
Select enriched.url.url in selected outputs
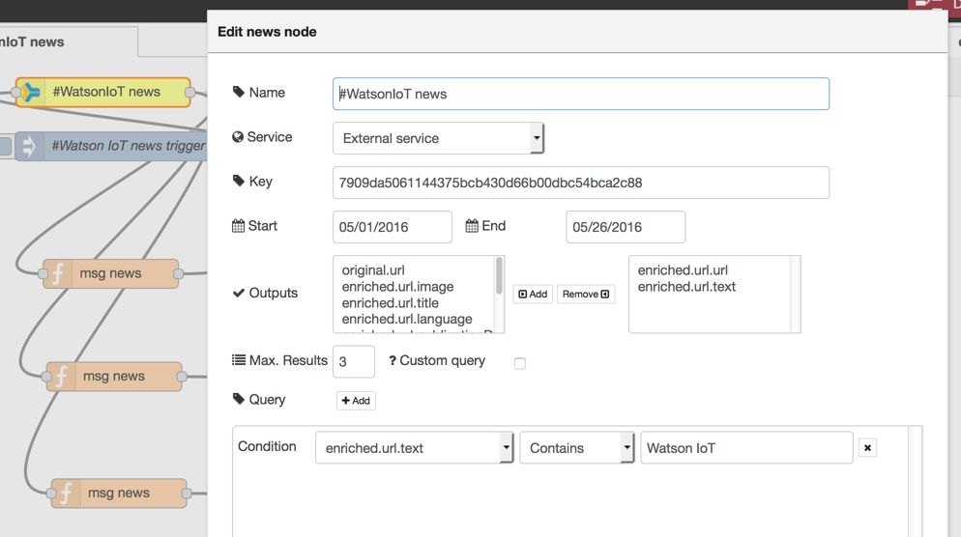[683, 270]
